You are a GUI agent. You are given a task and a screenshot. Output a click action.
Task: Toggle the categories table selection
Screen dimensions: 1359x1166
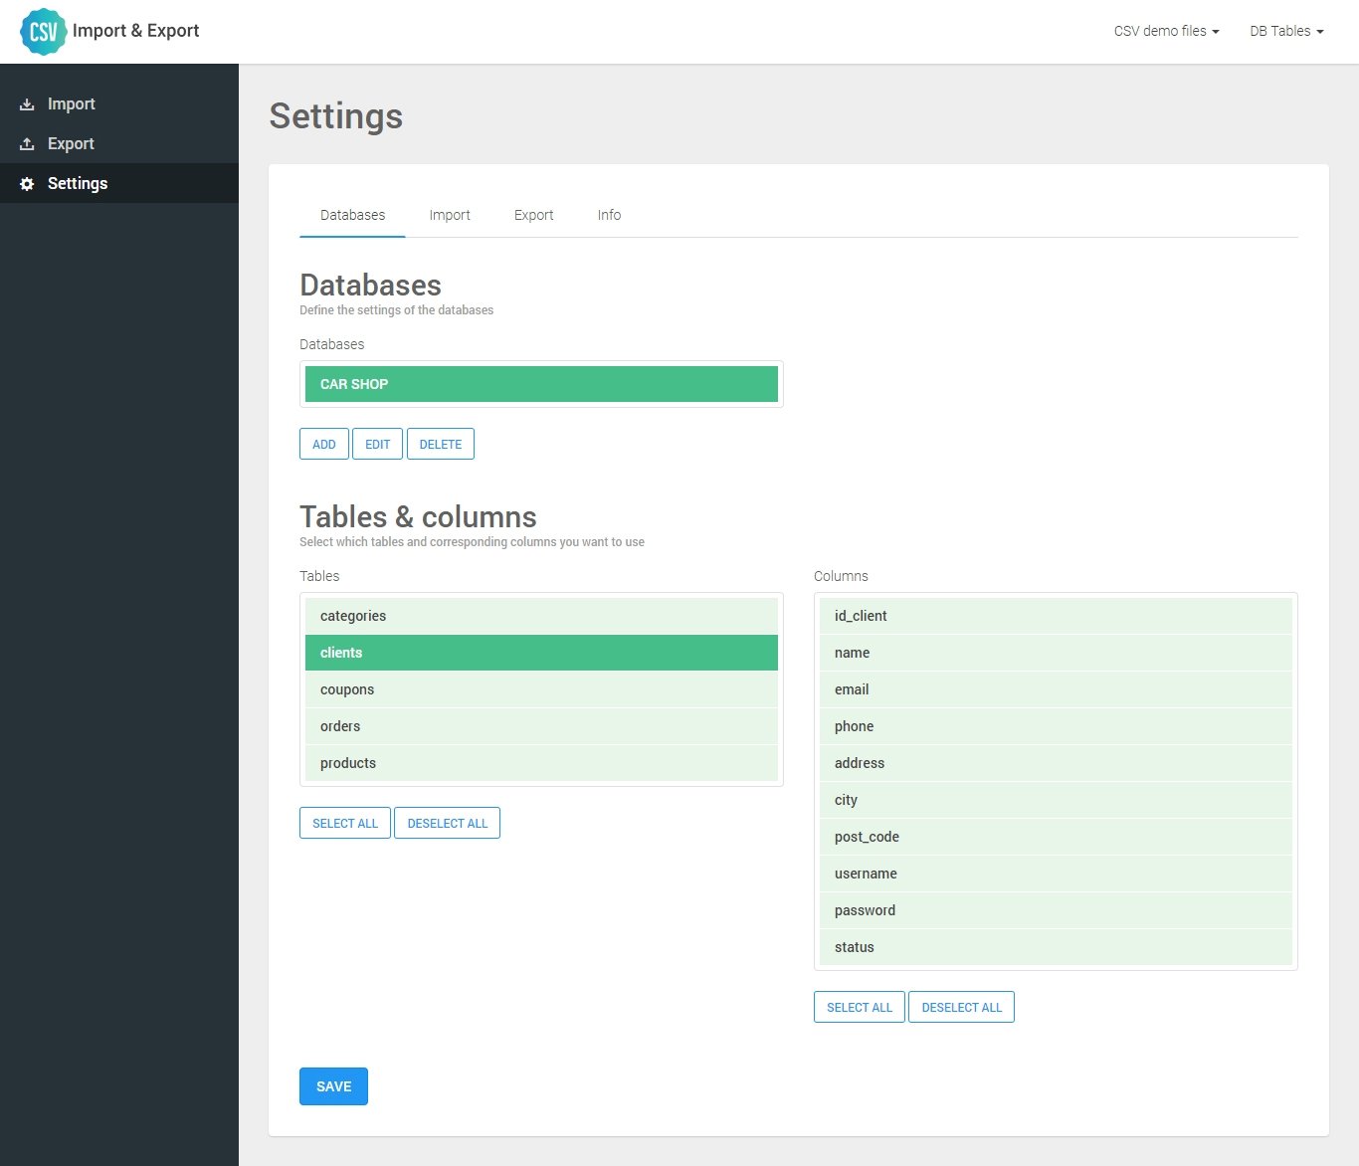point(541,616)
